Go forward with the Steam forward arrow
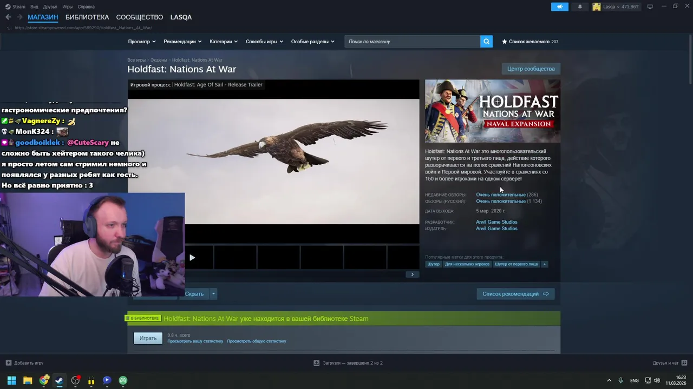693x389 pixels. (19, 17)
